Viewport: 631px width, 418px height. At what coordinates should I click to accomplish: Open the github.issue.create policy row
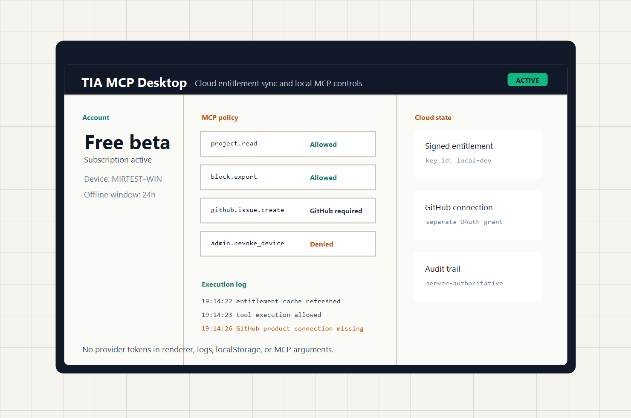(x=288, y=211)
